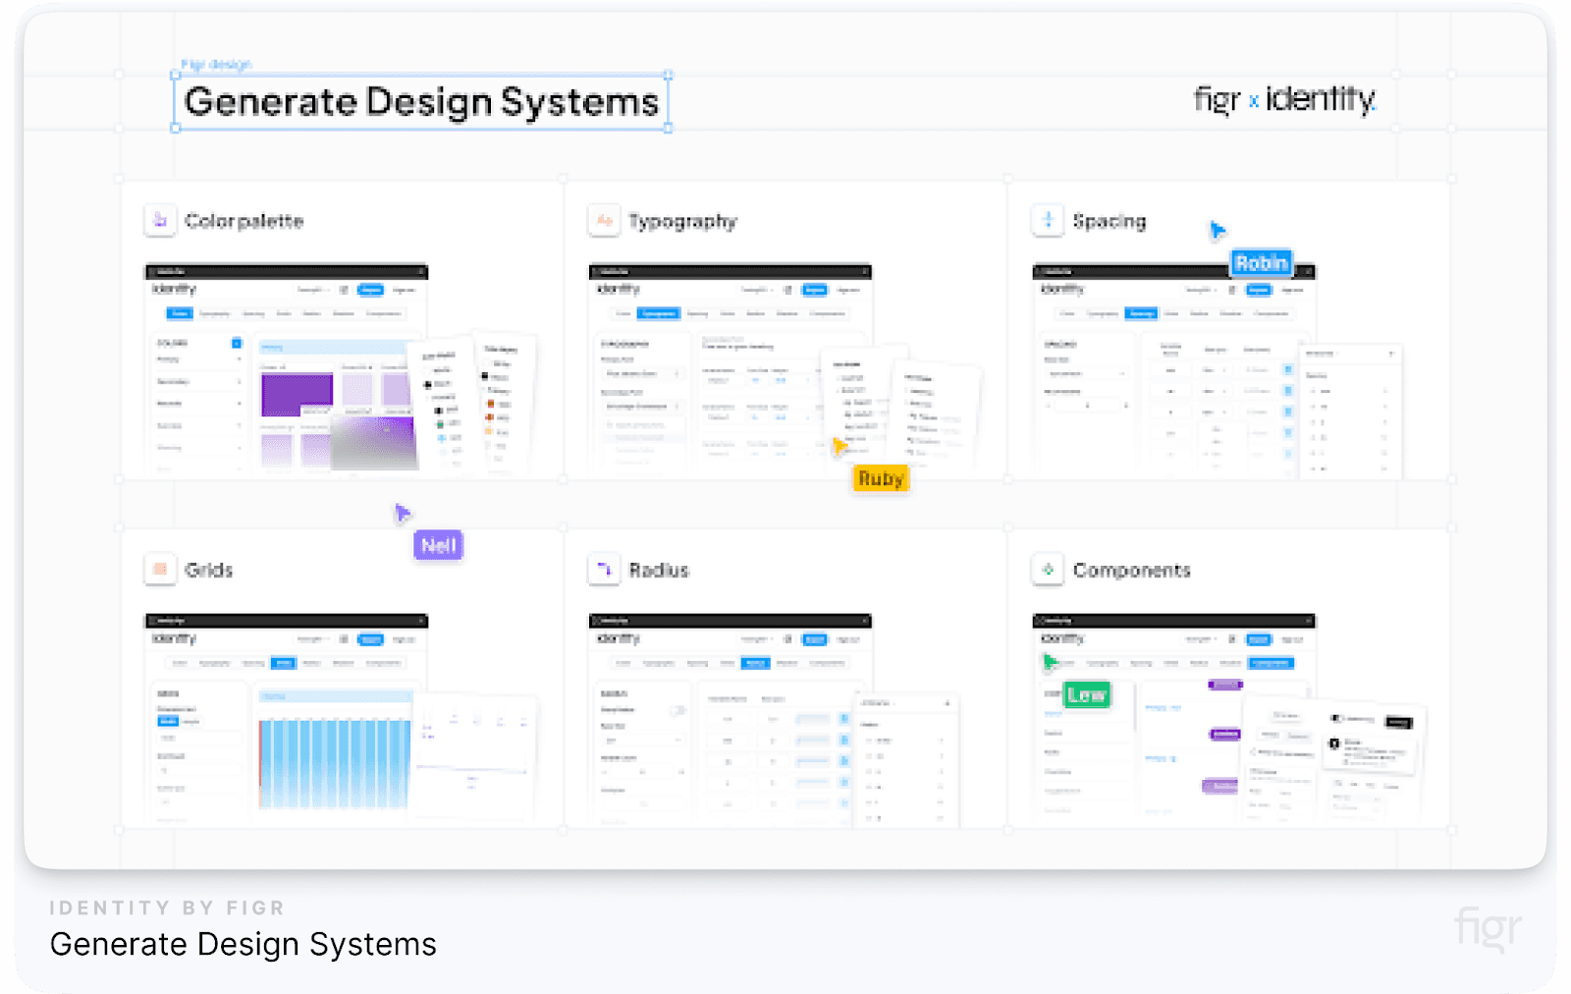Select the Grids section icon
This screenshot has width=1571, height=994.
[159, 569]
